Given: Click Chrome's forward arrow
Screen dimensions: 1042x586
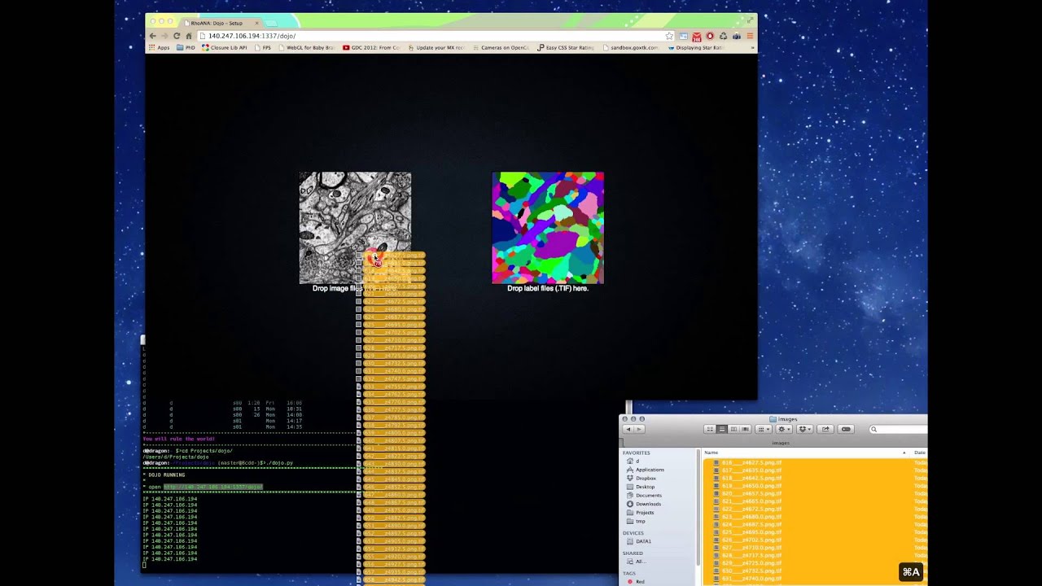Looking at the screenshot, I should (164, 36).
